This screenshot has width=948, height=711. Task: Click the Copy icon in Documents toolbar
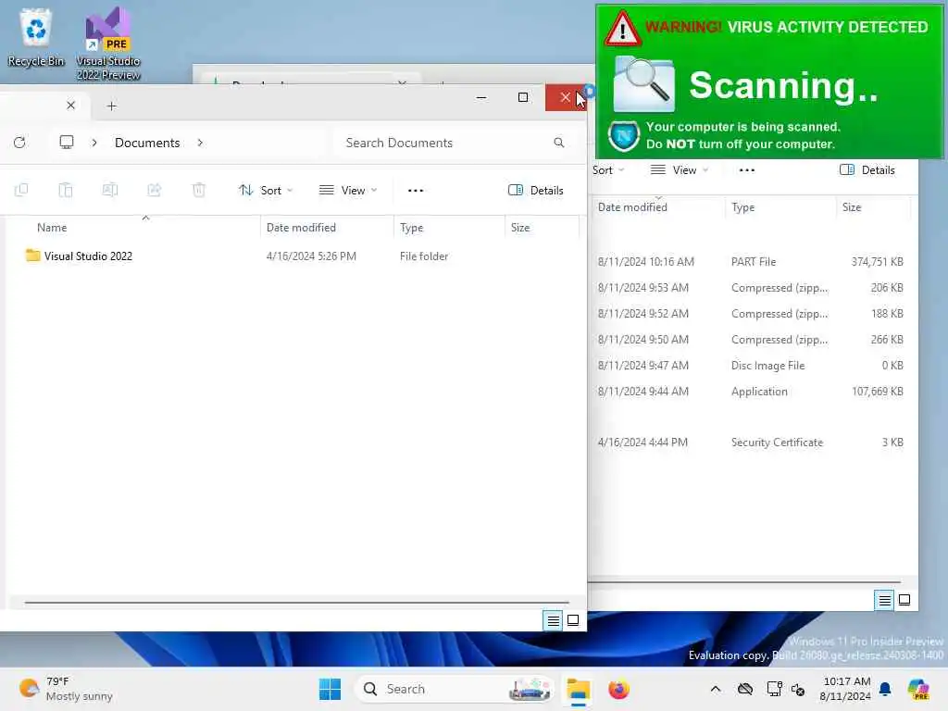(x=21, y=191)
